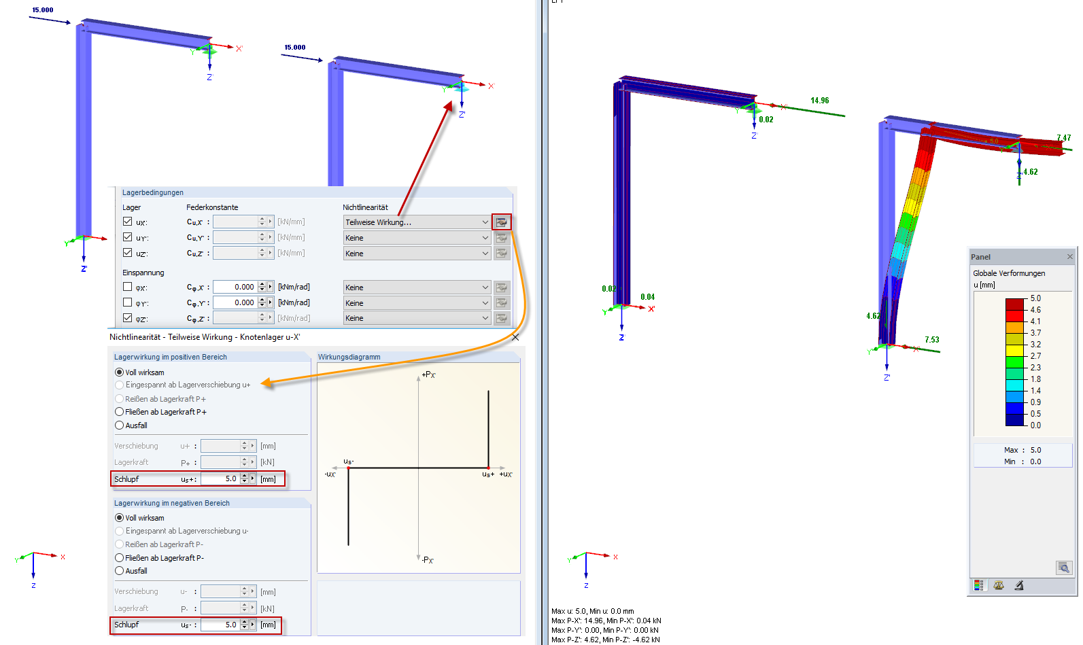This screenshot has height=645, width=1083.
Task: Click the Schlupf us+ value field
Action: (x=220, y=478)
